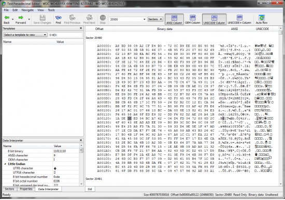
Task: Open the View menu
Action: pyautogui.click(x=40, y=10)
